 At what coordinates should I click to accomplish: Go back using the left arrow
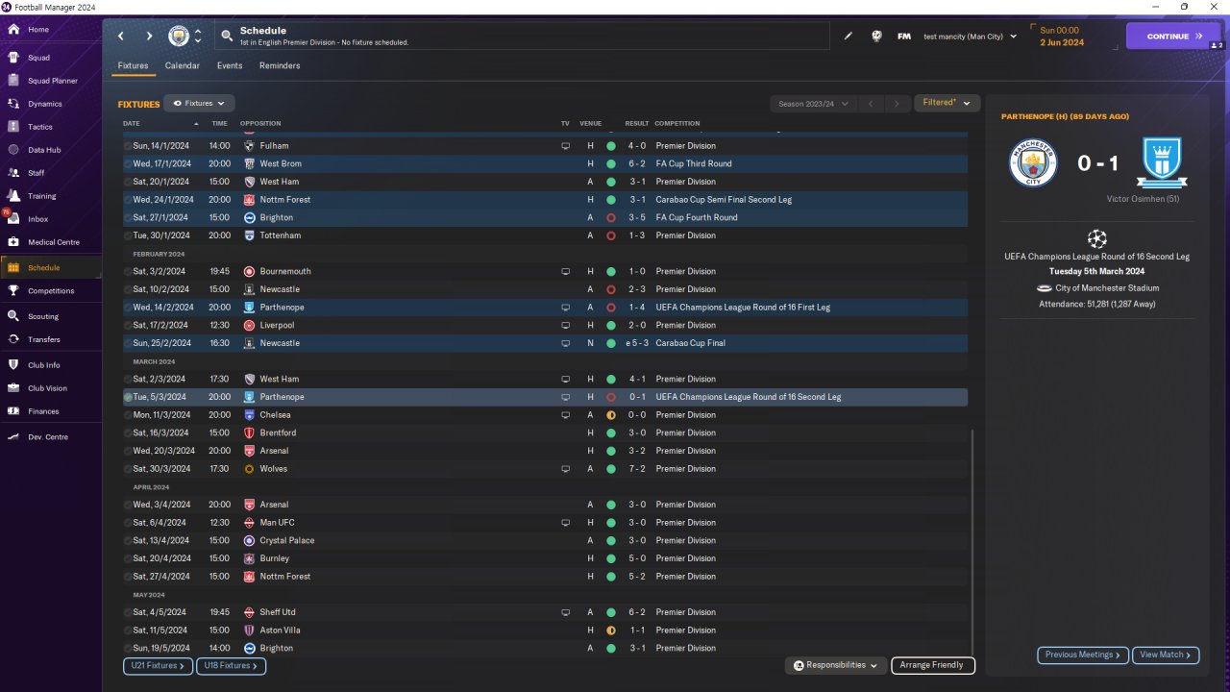tap(121, 37)
